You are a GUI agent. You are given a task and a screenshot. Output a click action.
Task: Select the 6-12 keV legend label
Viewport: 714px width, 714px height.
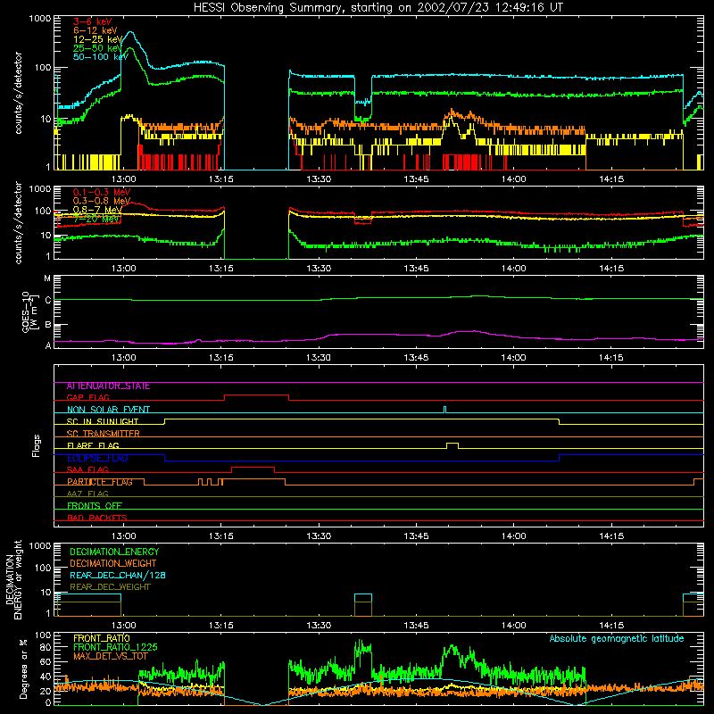point(95,30)
